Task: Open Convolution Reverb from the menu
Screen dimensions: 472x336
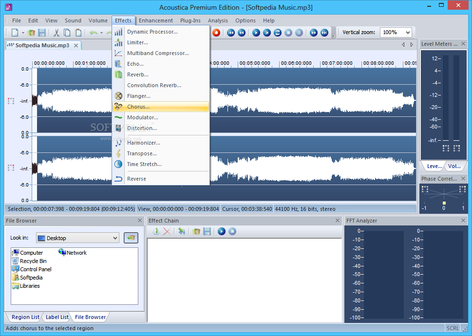Action: [x=161, y=85]
